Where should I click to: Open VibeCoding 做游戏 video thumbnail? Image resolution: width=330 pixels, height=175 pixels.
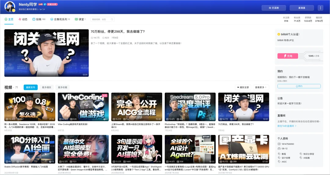pyautogui.click(x=83, y=107)
